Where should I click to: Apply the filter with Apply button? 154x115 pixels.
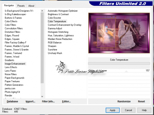click(112, 110)
